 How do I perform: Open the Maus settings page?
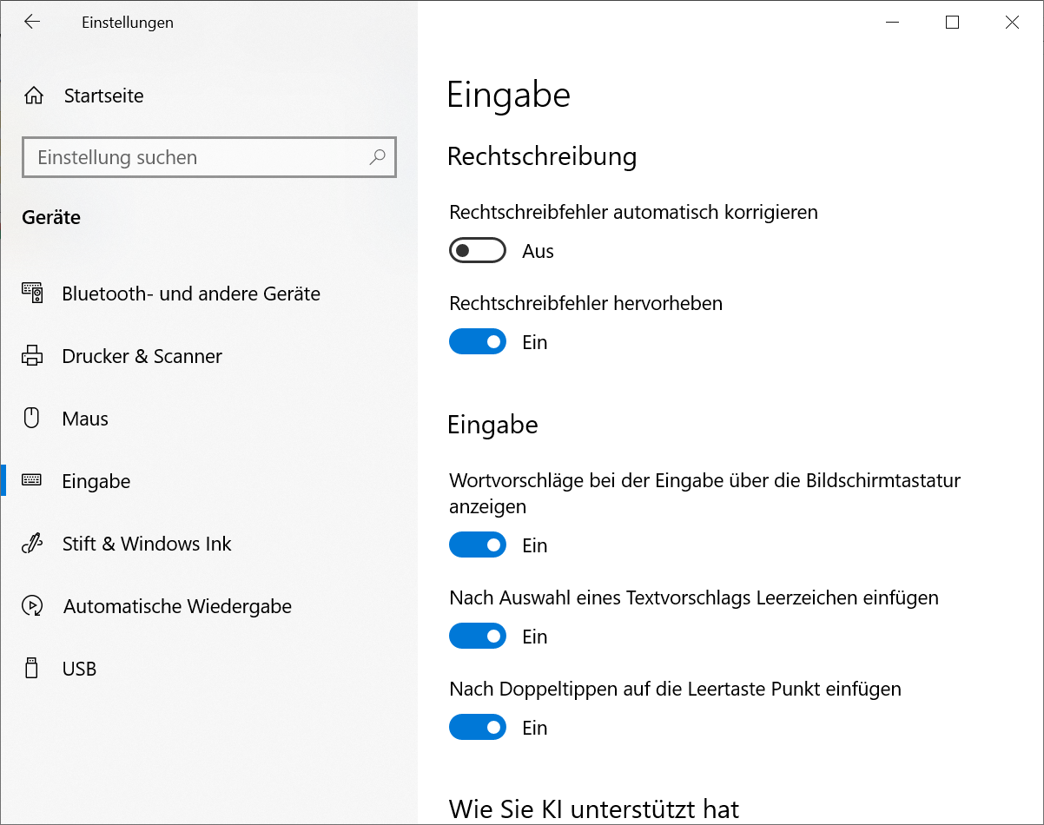(x=85, y=419)
